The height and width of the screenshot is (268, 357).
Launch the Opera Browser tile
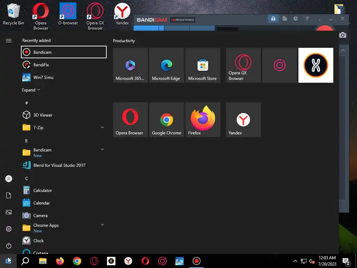[x=130, y=120]
